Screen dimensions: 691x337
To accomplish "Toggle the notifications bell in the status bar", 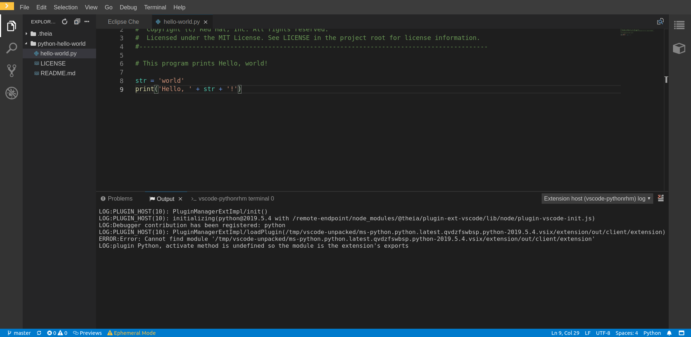I will [670, 333].
